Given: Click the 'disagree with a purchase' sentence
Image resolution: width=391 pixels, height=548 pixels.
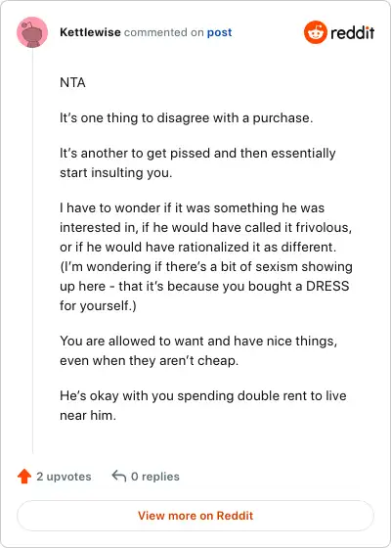Looking at the screenshot, I should 187,117.
